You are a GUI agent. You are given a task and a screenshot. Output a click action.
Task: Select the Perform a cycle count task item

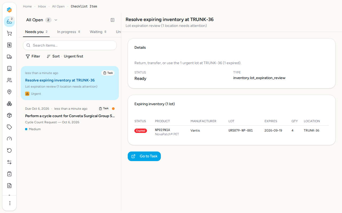[x=70, y=119]
